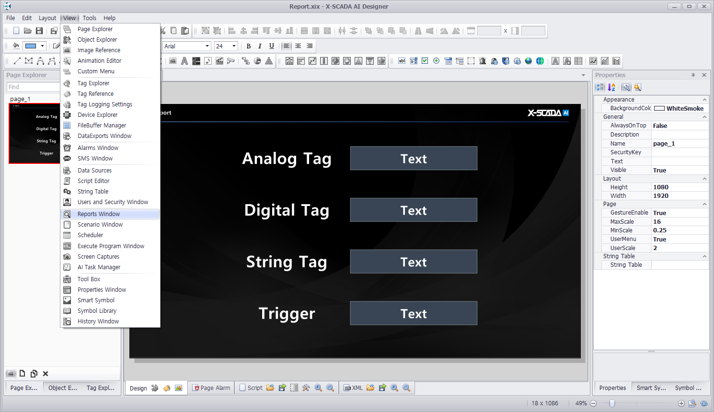
Task: Click the Open folder toolbar icon
Action: click(x=28, y=31)
